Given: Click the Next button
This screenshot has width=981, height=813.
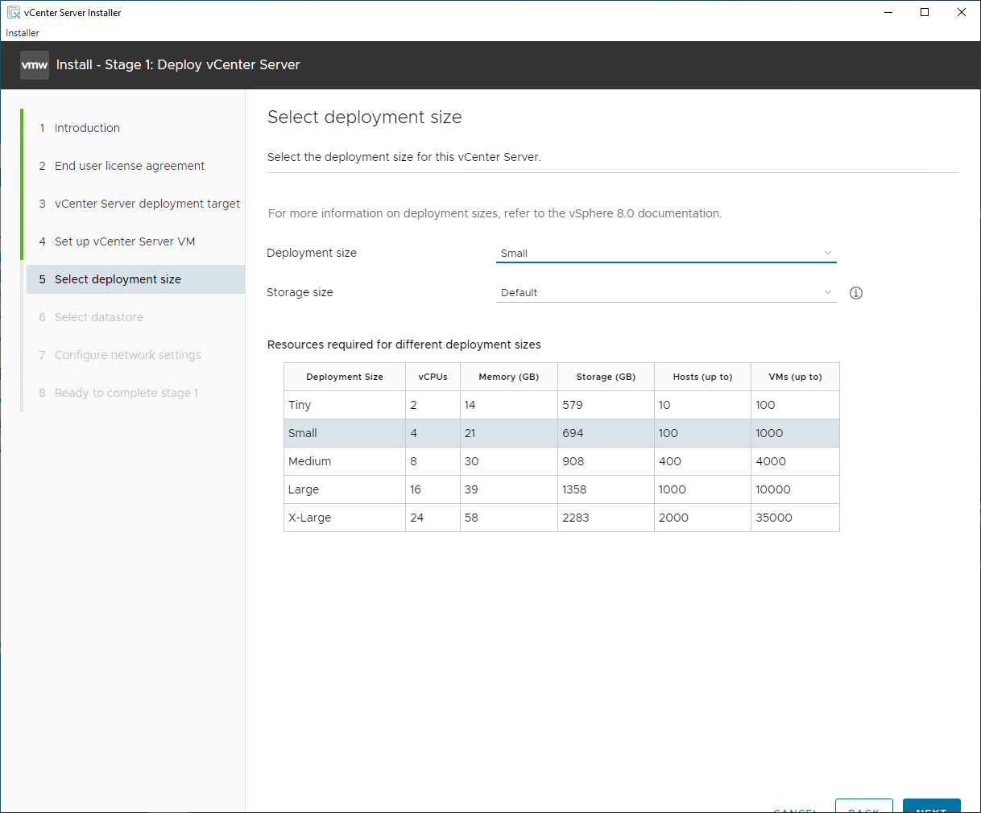Looking at the screenshot, I should click(931, 807).
